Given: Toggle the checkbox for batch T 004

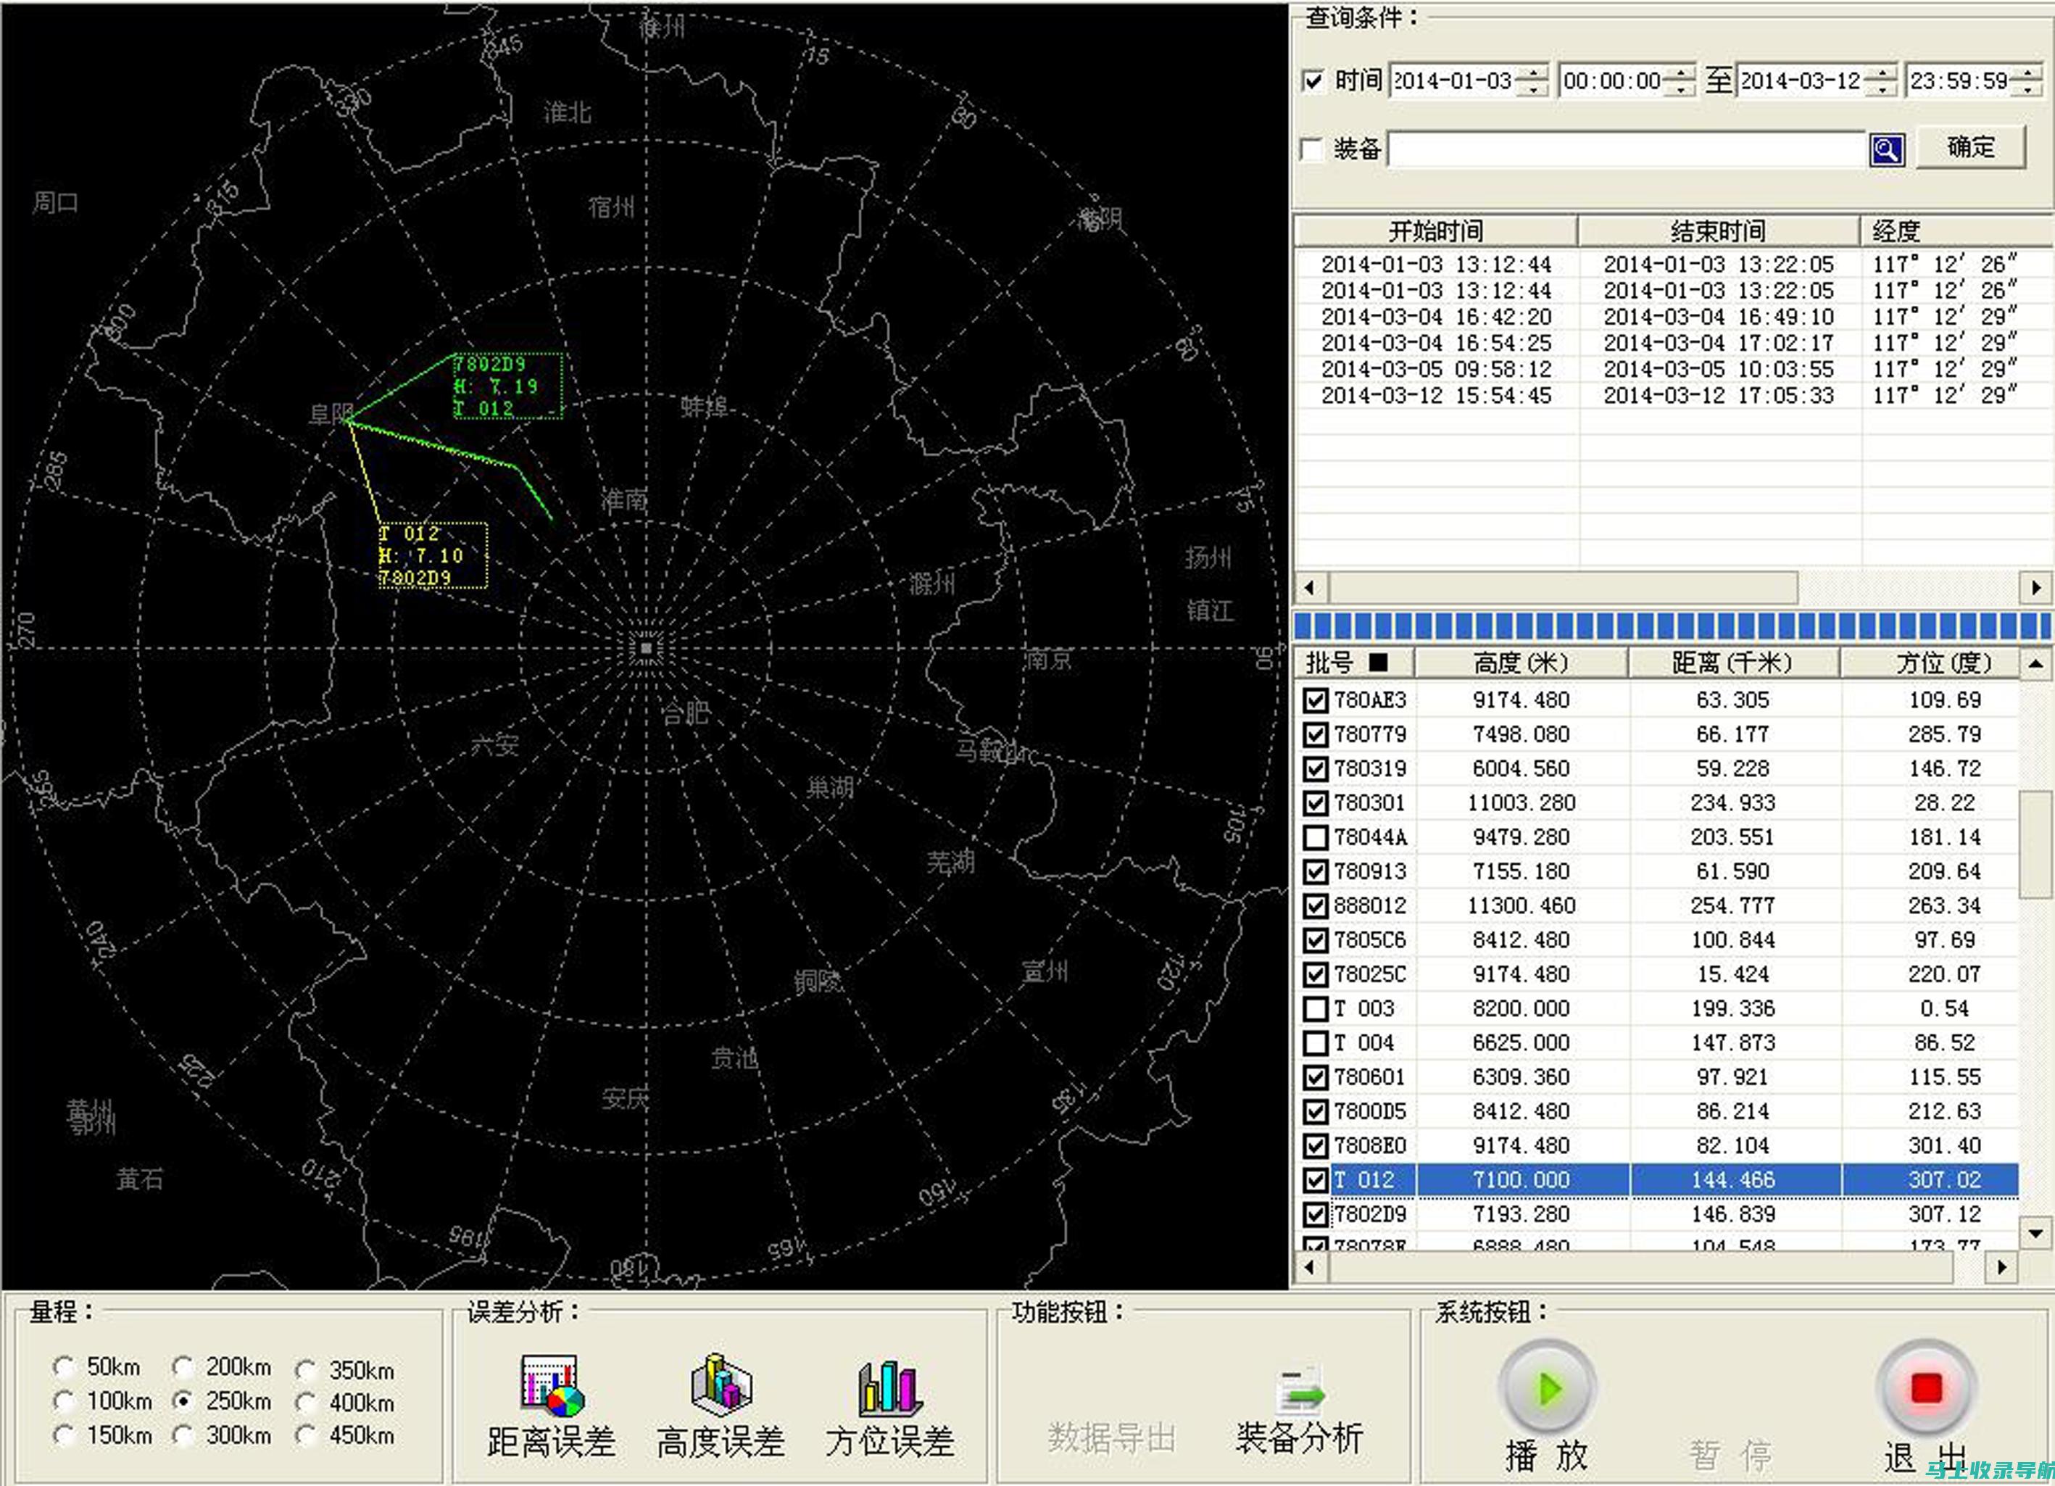Looking at the screenshot, I should pyautogui.click(x=1315, y=1043).
